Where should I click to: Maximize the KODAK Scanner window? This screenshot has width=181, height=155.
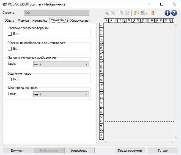(x=162, y=4)
